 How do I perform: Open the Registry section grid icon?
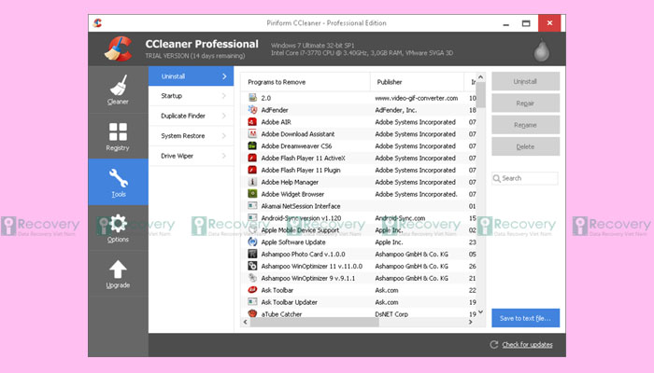tap(118, 131)
